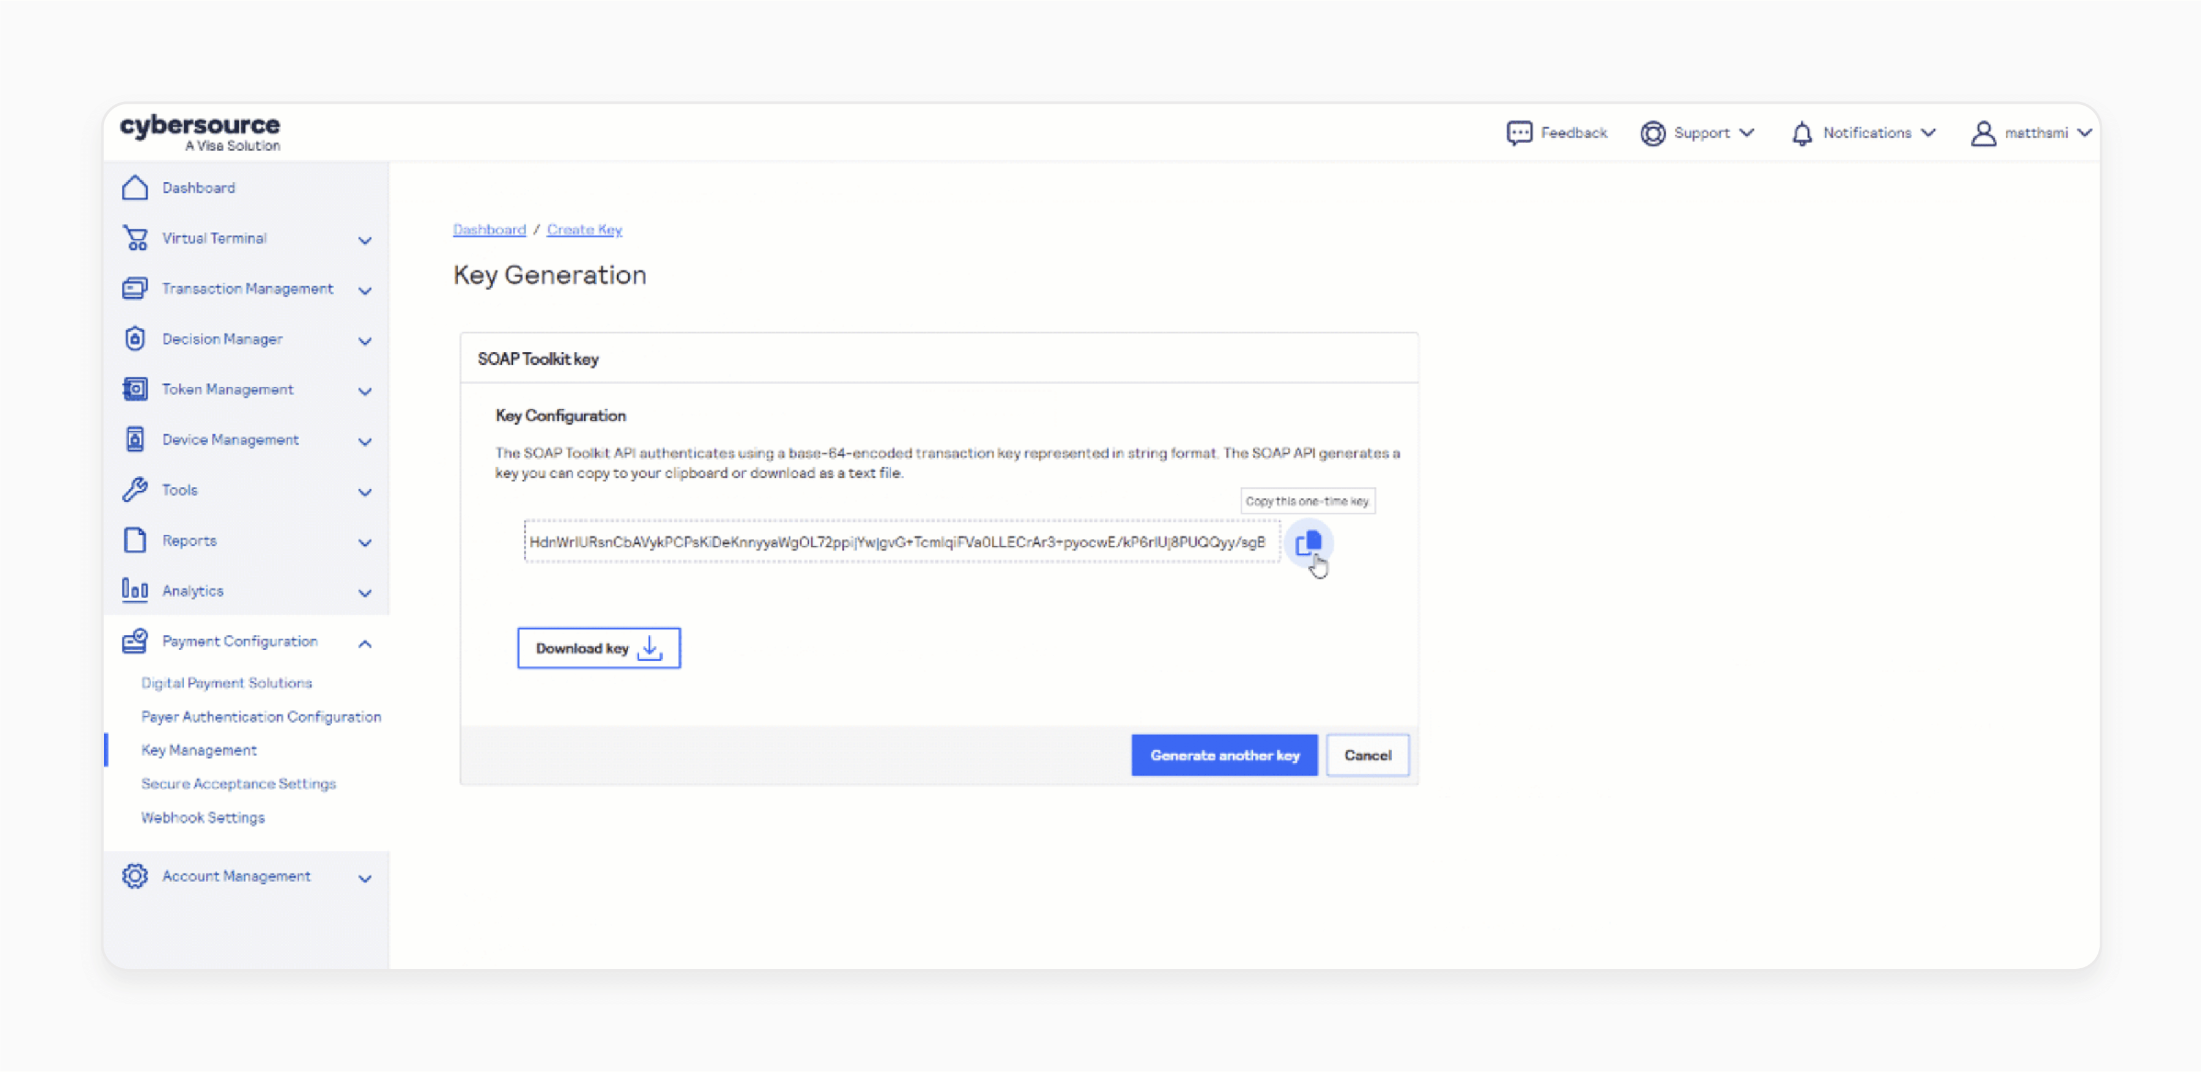
Task: Click the Token Management icon
Action: point(135,389)
